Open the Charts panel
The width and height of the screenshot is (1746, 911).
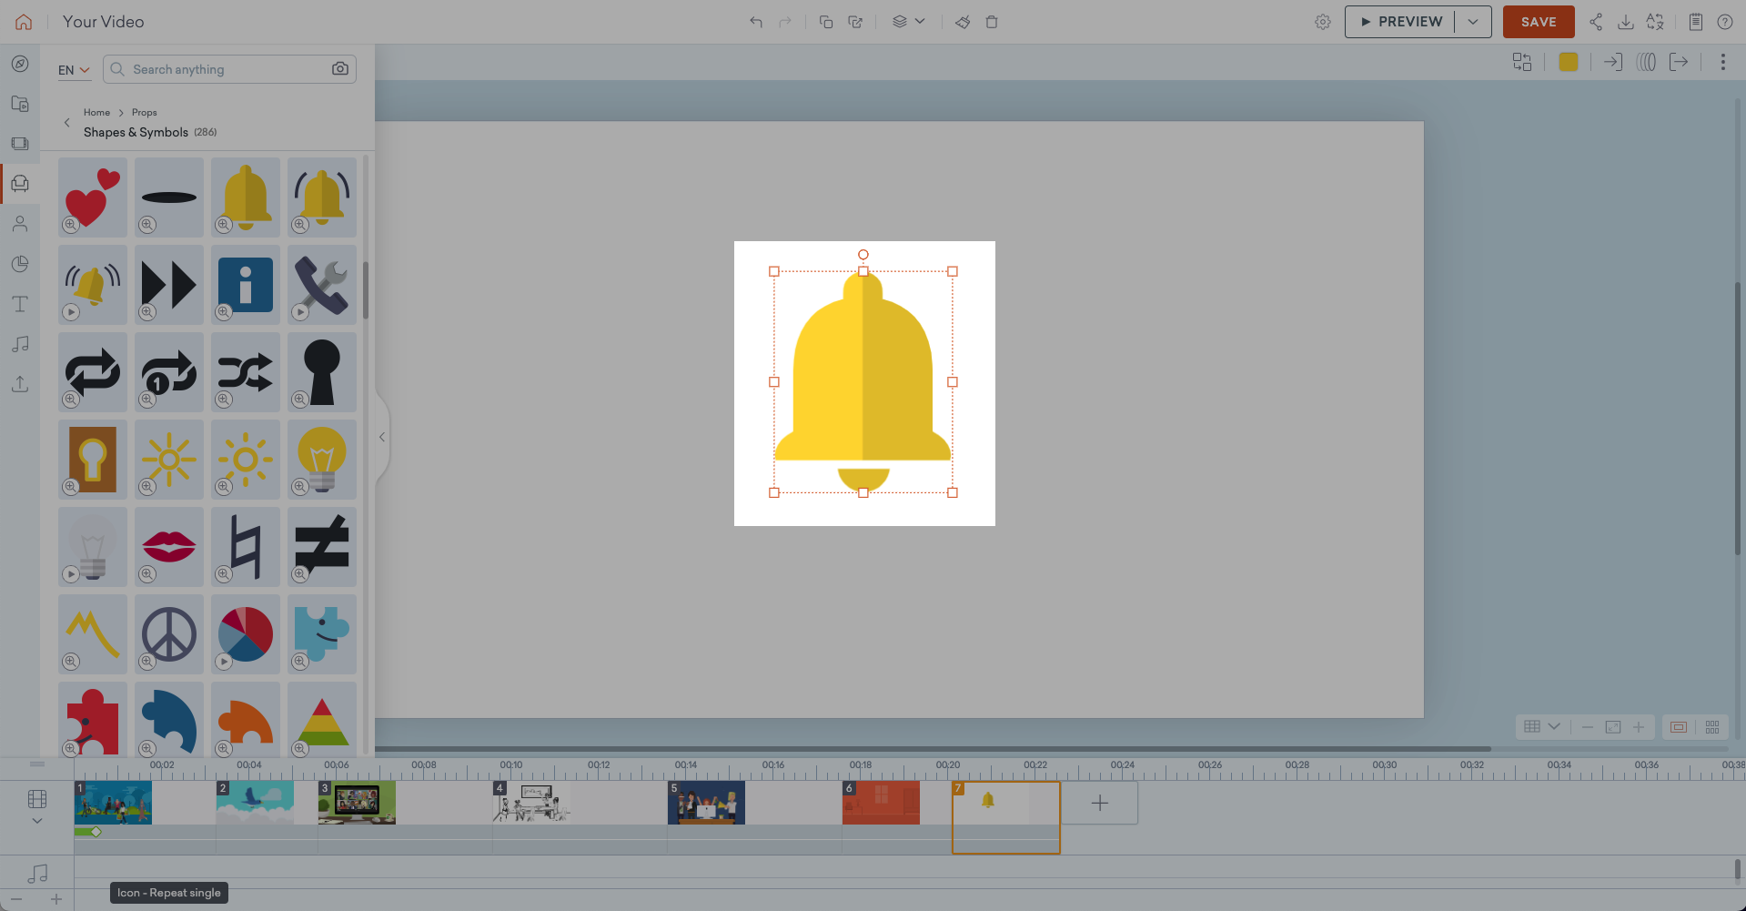coord(20,264)
